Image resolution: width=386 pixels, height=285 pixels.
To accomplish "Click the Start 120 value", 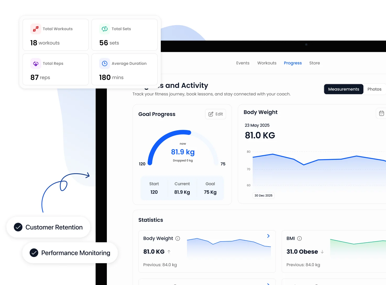I will pos(154,192).
